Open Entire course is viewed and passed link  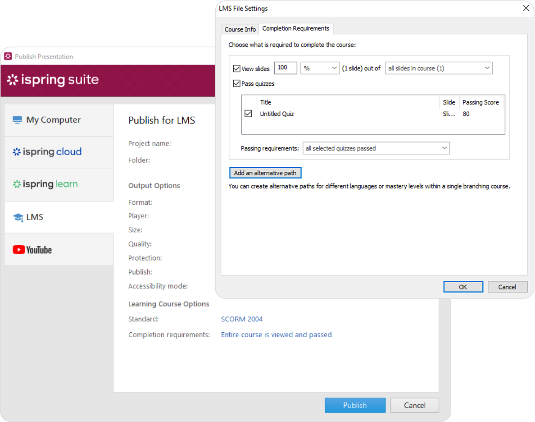[x=277, y=335]
